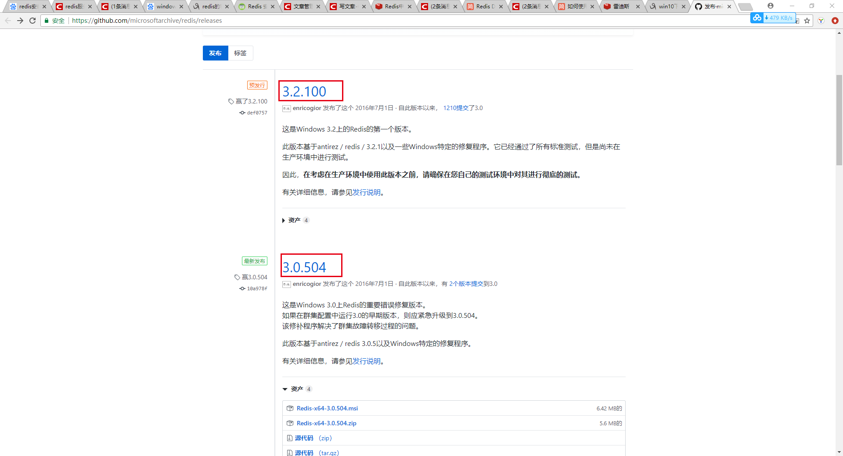Open commit def0757

pos(257,113)
